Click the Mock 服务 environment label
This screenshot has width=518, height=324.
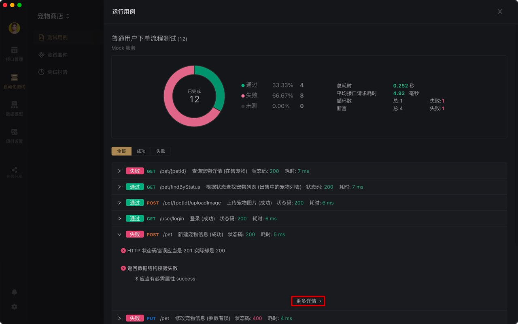coord(123,48)
